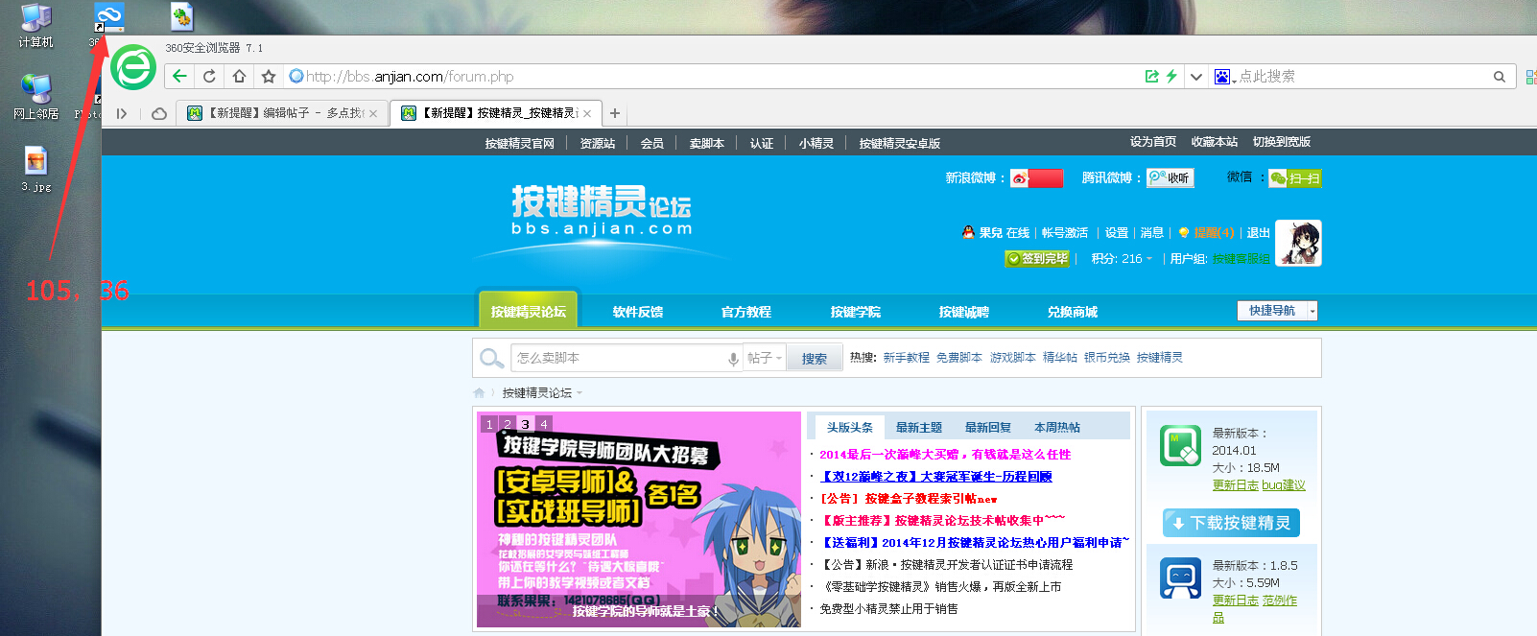Image resolution: width=1537 pixels, height=636 pixels.
Task: Open 按键精灵安卓版 link
Action: coord(899,143)
